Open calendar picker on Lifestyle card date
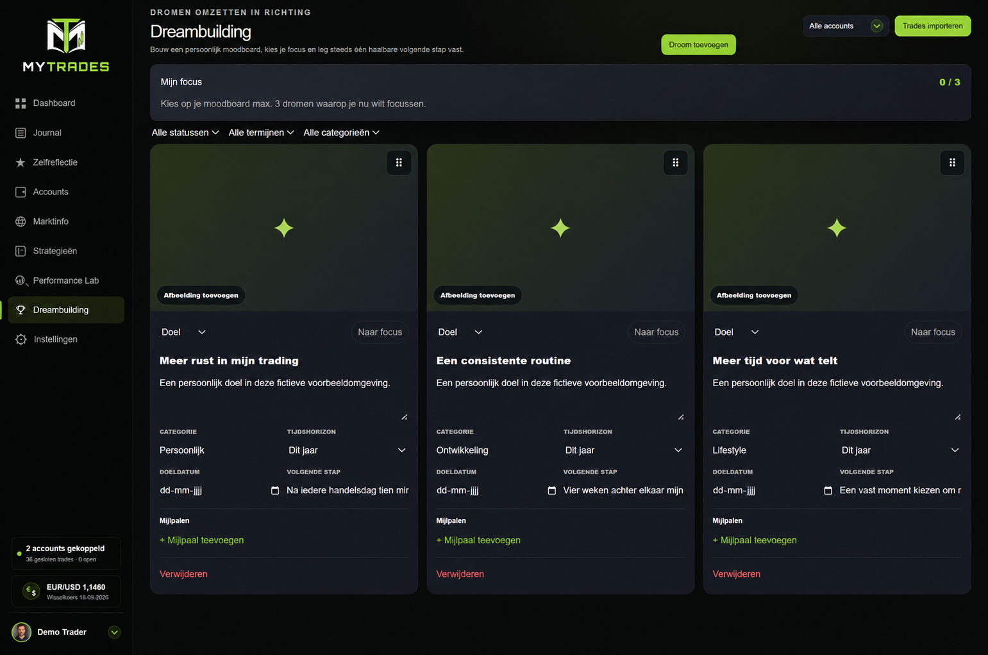Image resolution: width=988 pixels, height=655 pixels. click(828, 490)
